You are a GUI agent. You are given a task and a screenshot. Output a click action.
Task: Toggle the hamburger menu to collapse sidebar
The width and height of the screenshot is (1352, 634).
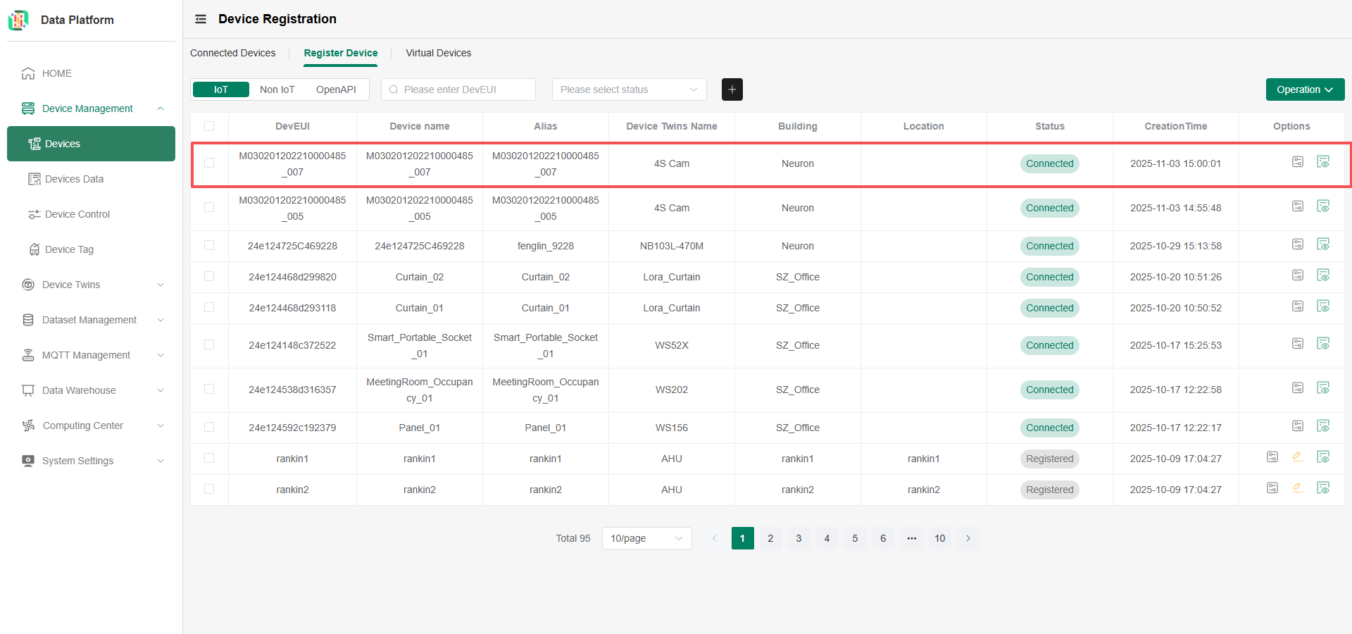[201, 19]
